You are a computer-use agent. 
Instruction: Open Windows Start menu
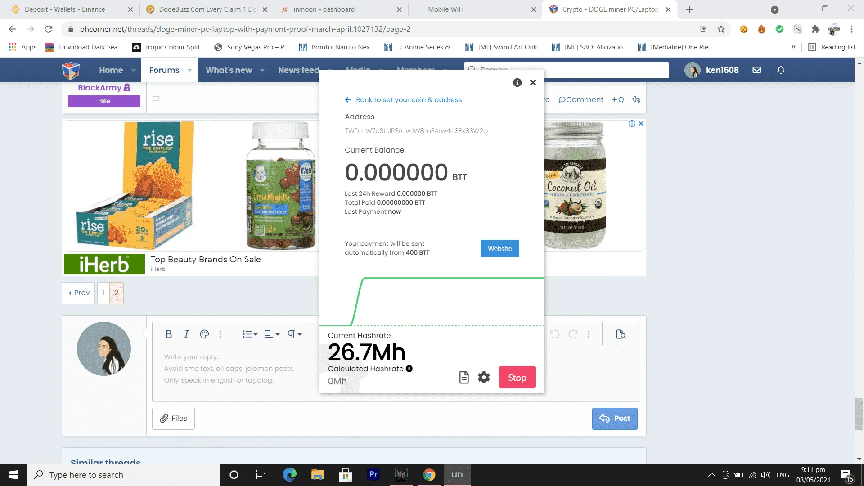13,475
